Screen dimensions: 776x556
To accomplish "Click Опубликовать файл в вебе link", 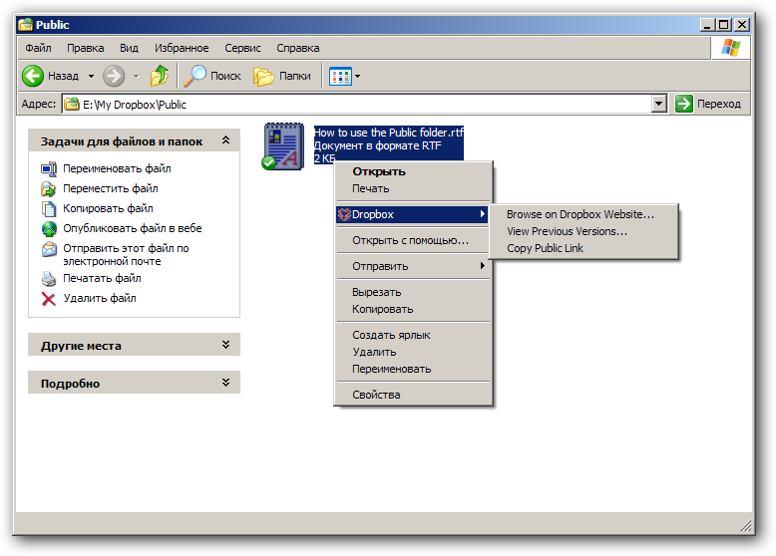I will 132,228.
